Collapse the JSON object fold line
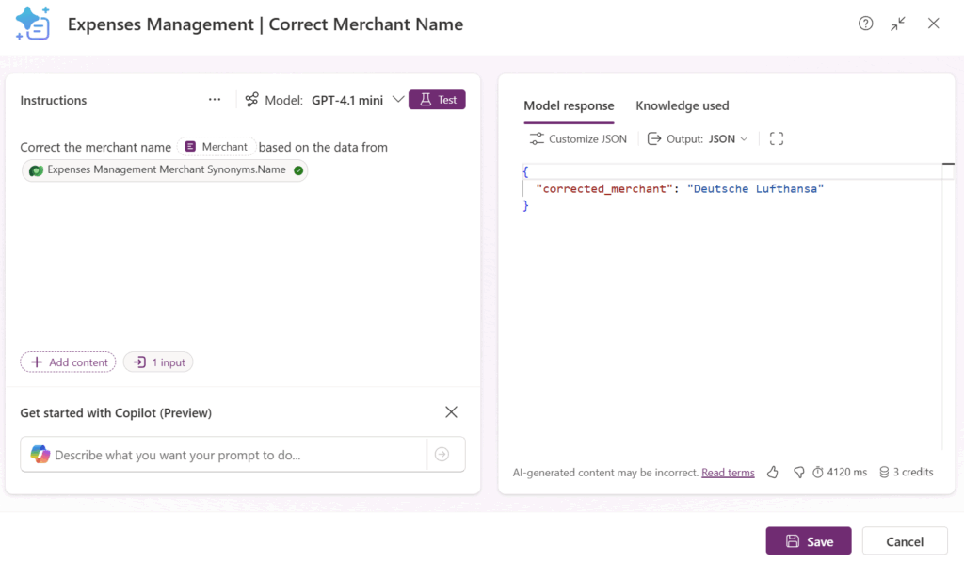This screenshot has height=563, width=964. (x=525, y=188)
